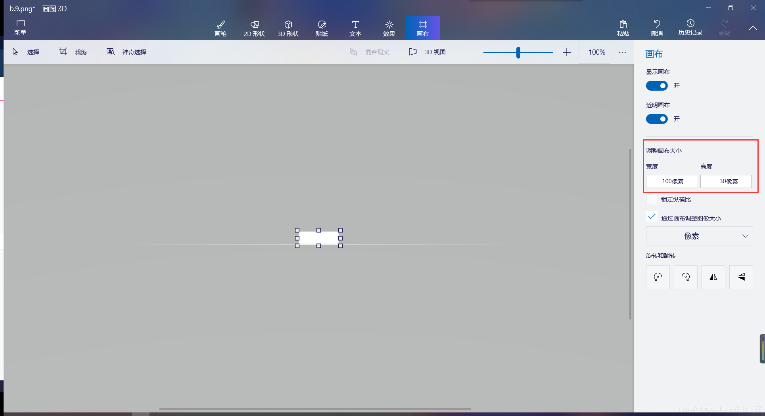Open the 菜单 menu folder icon

coord(20,23)
